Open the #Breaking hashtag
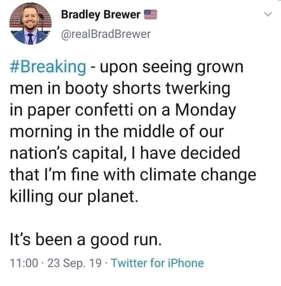 (48, 66)
